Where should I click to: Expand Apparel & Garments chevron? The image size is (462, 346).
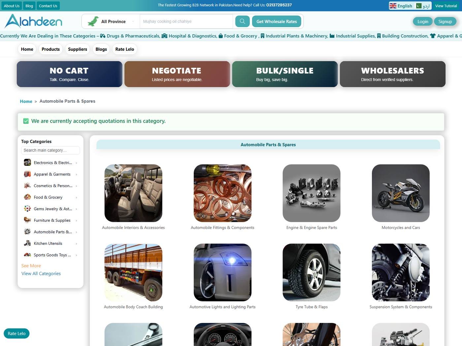pos(76,174)
